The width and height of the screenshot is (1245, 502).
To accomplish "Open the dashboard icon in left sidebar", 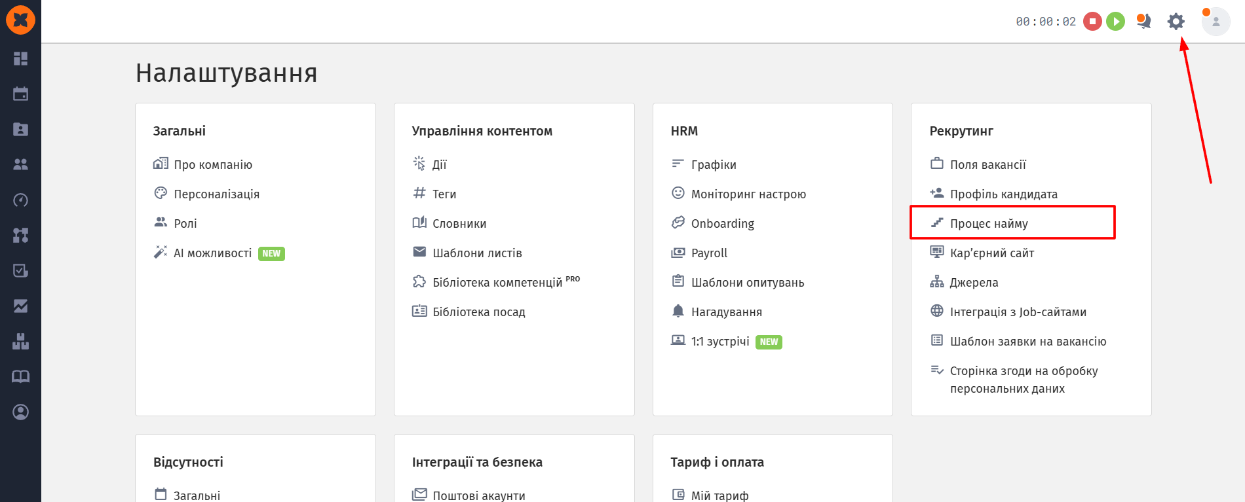I will [x=20, y=59].
